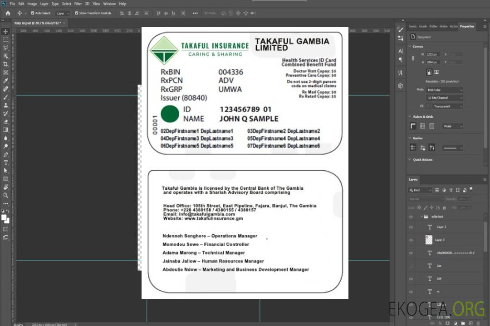Show the hidden '1se' text layer
Viewport: 490px width, 326px height.
pyautogui.click(x=411, y=266)
